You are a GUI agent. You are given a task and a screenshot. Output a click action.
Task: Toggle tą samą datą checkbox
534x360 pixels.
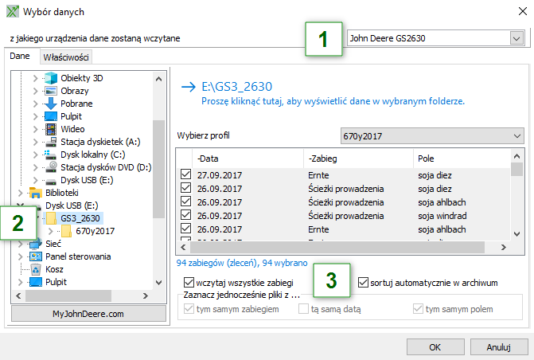pyautogui.click(x=303, y=309)
